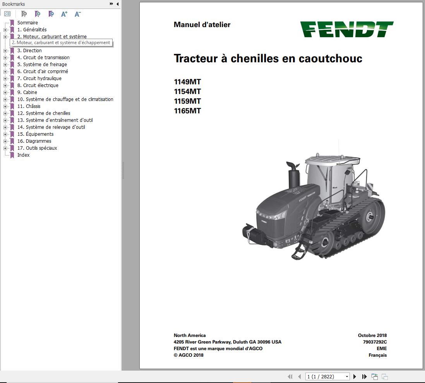Click the delete bookmark icon

24,14
